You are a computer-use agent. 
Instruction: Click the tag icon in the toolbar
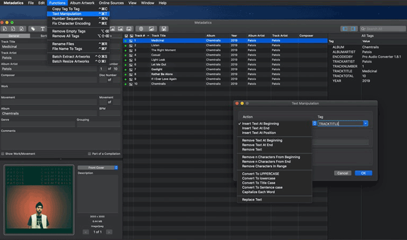(33, 29)
